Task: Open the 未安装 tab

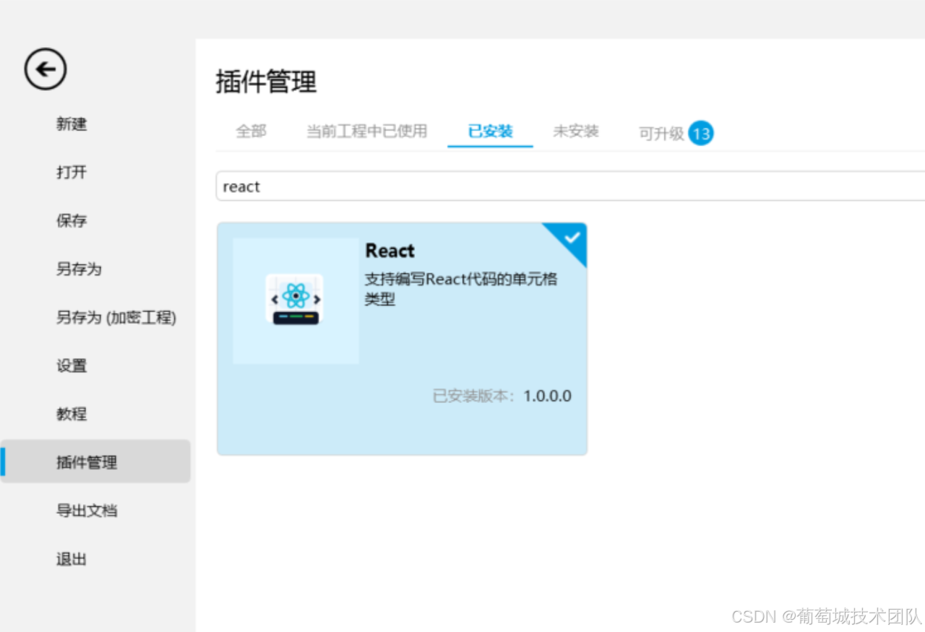Action: click(x=576, y=131)
